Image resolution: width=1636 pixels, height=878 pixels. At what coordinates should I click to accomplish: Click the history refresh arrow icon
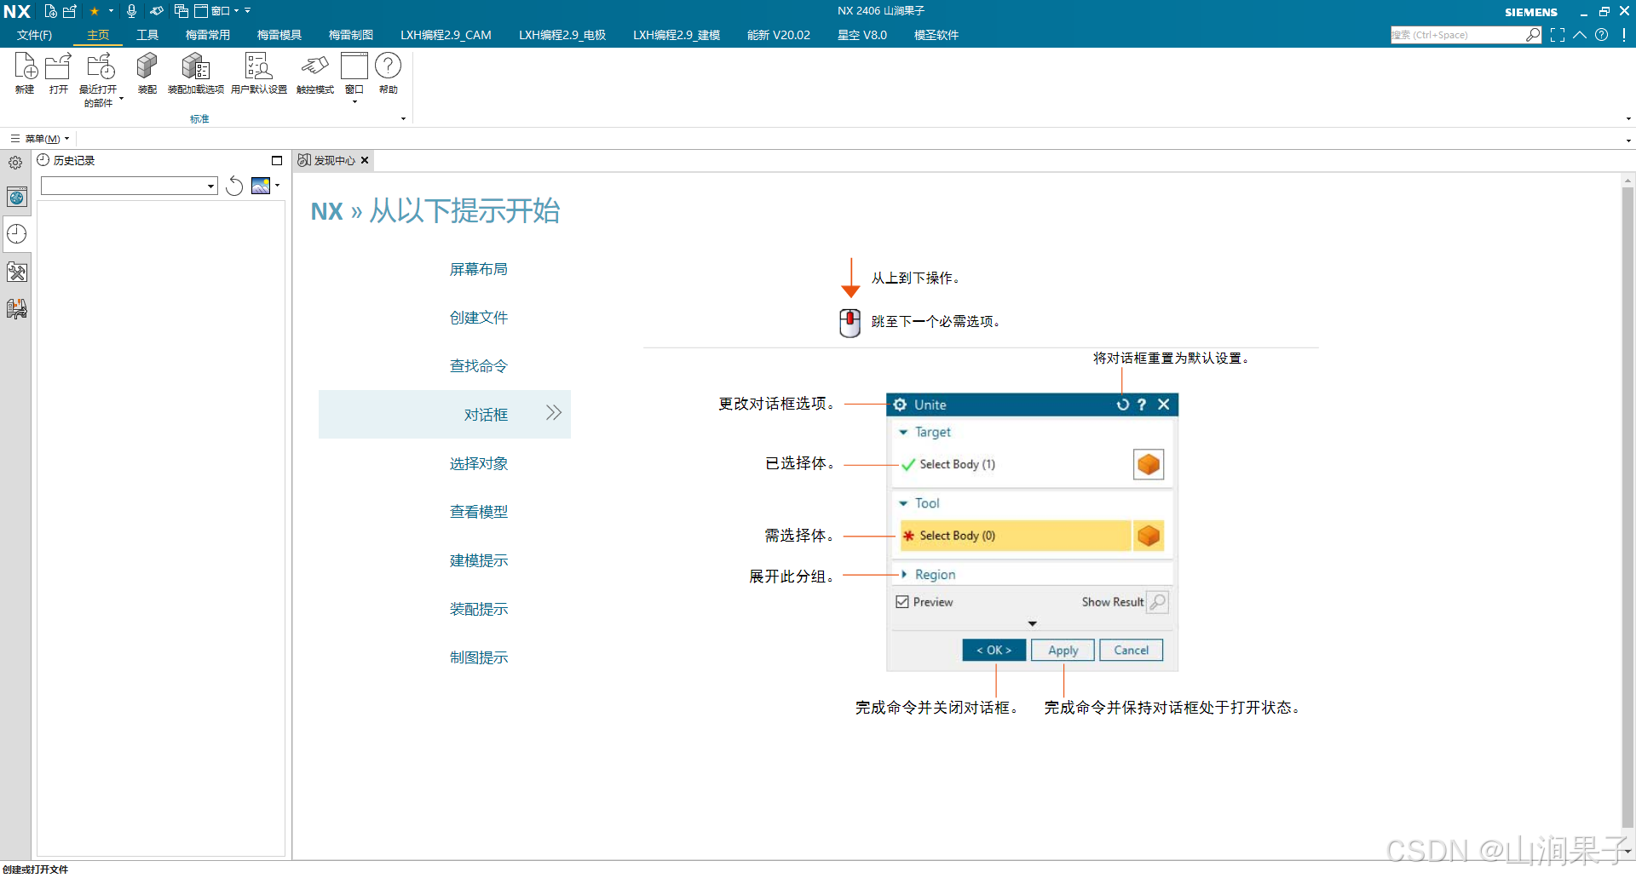pyautogui.click(x=234, y=186)
